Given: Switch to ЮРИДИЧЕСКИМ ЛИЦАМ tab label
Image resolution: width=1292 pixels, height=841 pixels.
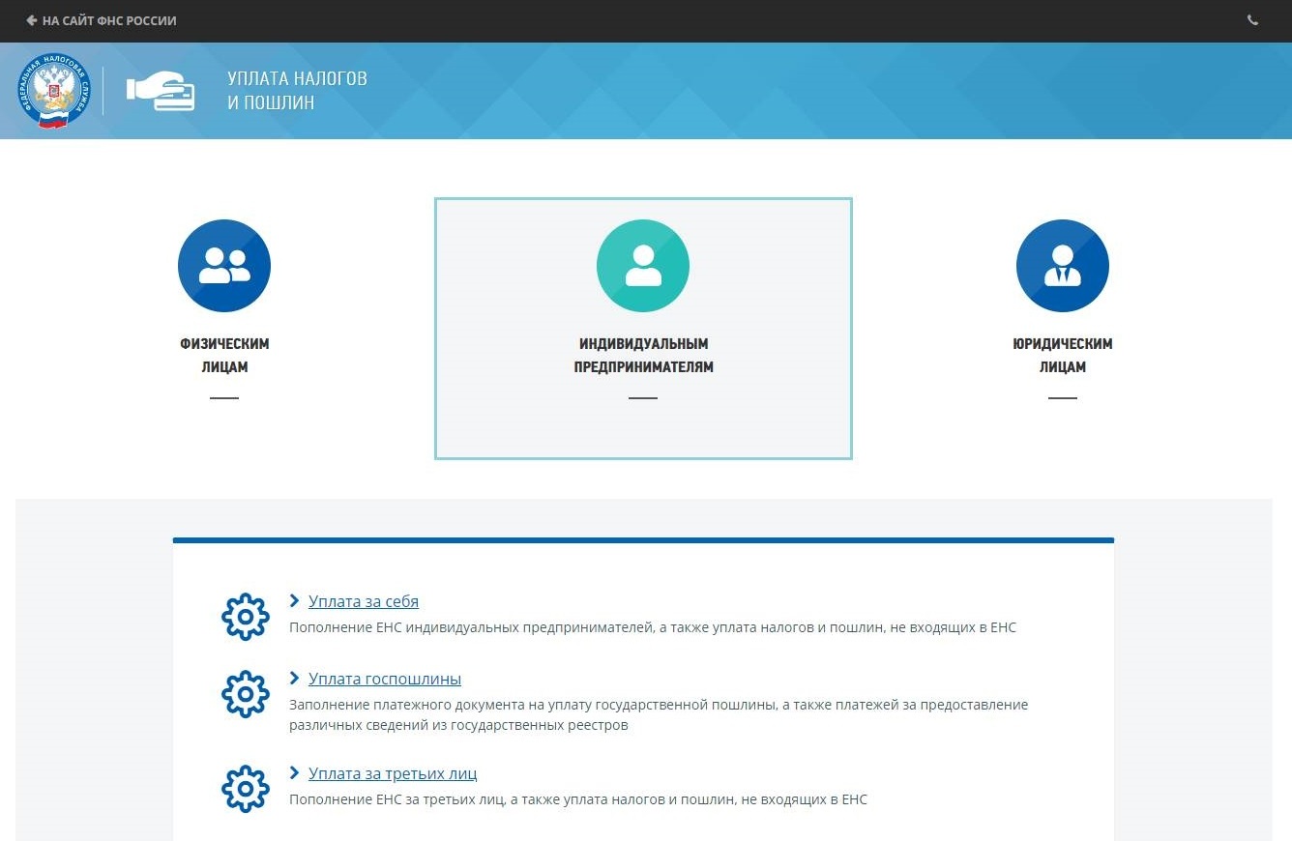Looking at the screenshot, I should (x=1063, y=355).
